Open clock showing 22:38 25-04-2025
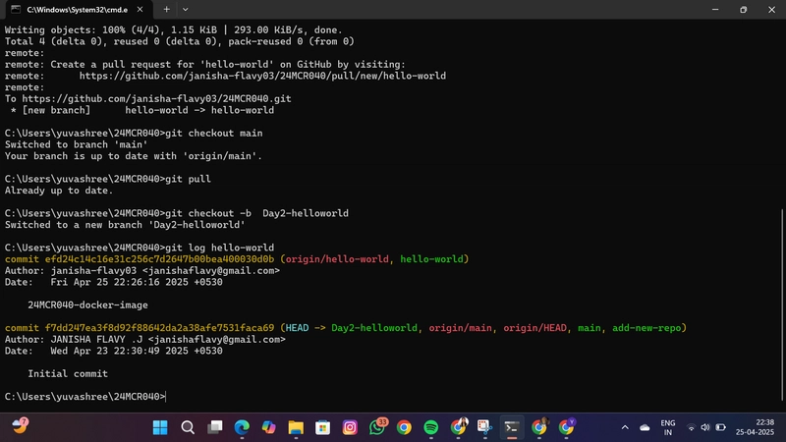This screenshot has width=786, height=442. pyautogui.click(x=755, y=427)
